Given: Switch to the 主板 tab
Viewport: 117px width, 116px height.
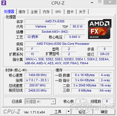Looking at the screenshot, I should 34,12.
